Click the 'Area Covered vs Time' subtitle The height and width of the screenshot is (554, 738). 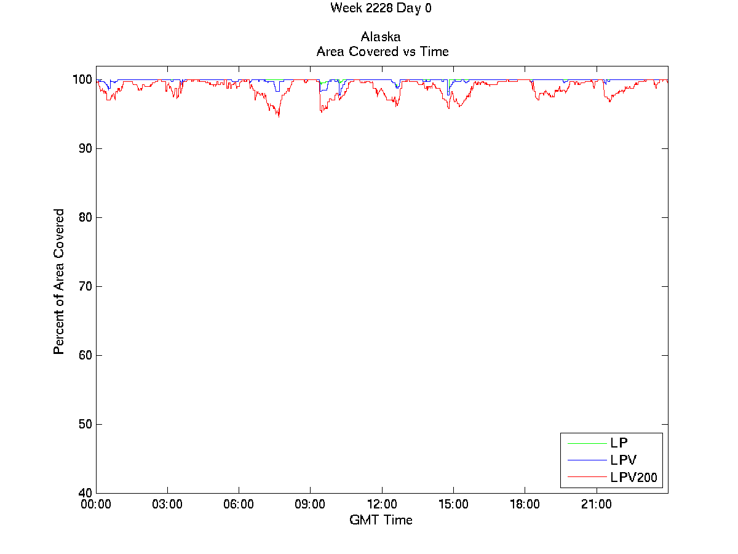(x=383, y=52)
